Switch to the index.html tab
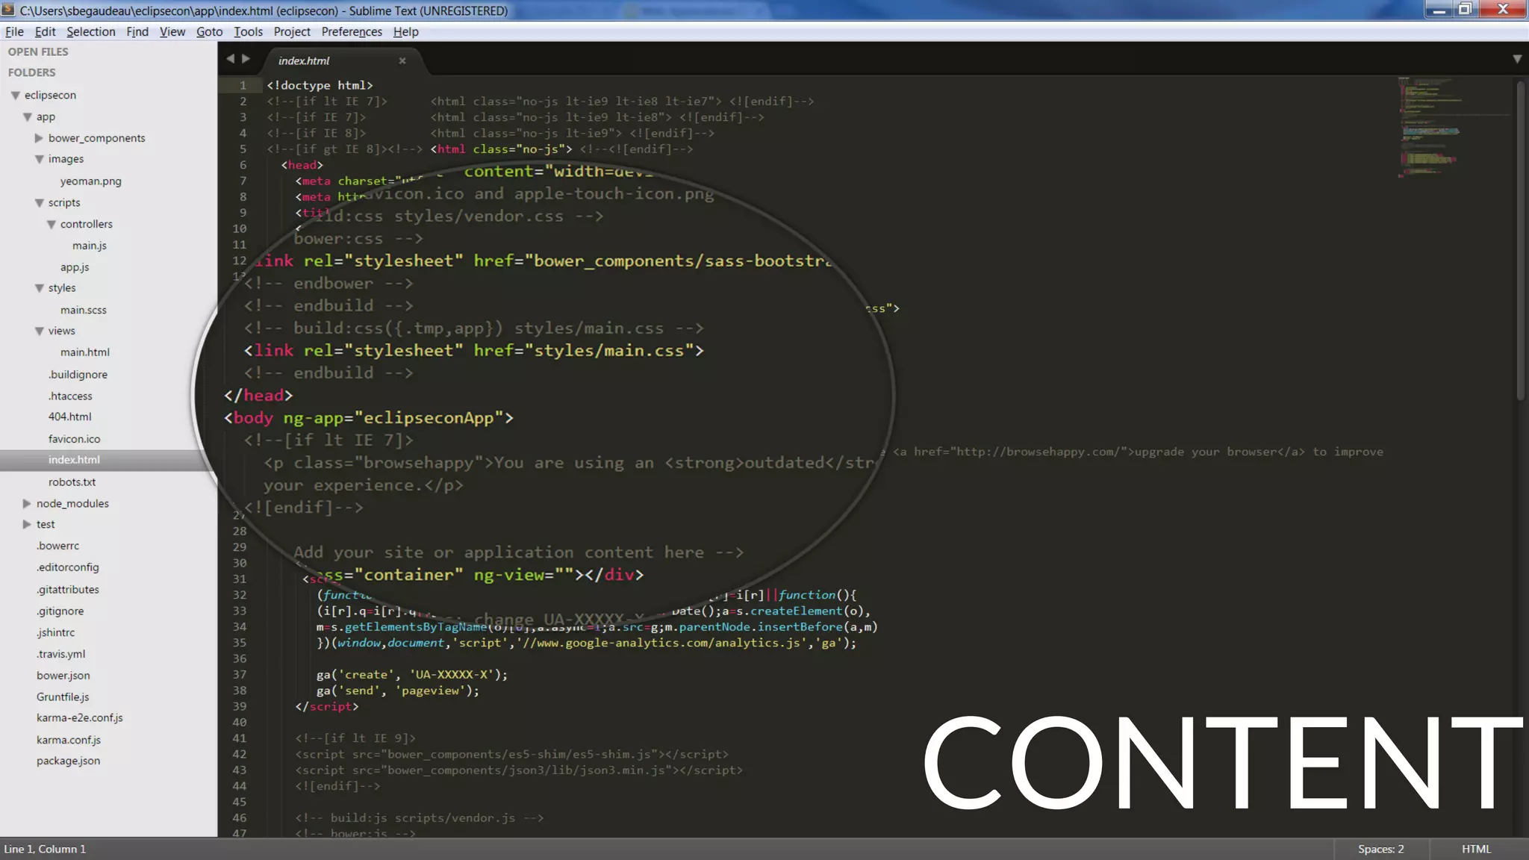This screenshot has height=860, width=1529. (304, 60)
